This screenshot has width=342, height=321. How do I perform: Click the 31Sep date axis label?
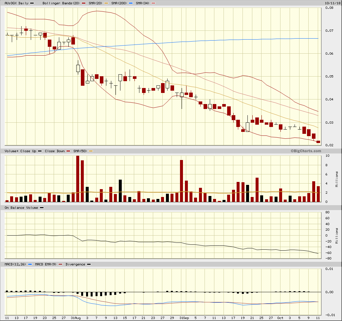click(184, 318)
